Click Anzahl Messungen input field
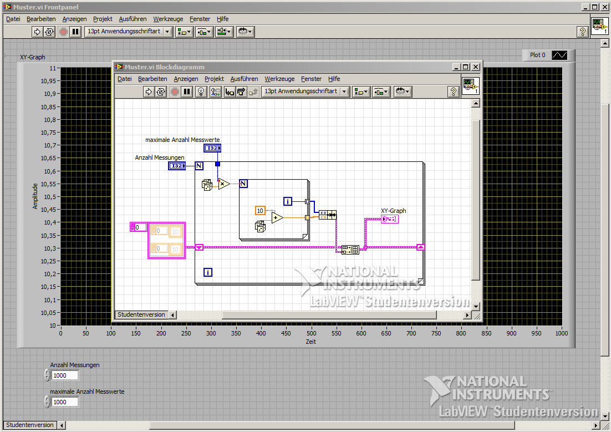This screenshot has width=611, height=432. coord(65,375)
